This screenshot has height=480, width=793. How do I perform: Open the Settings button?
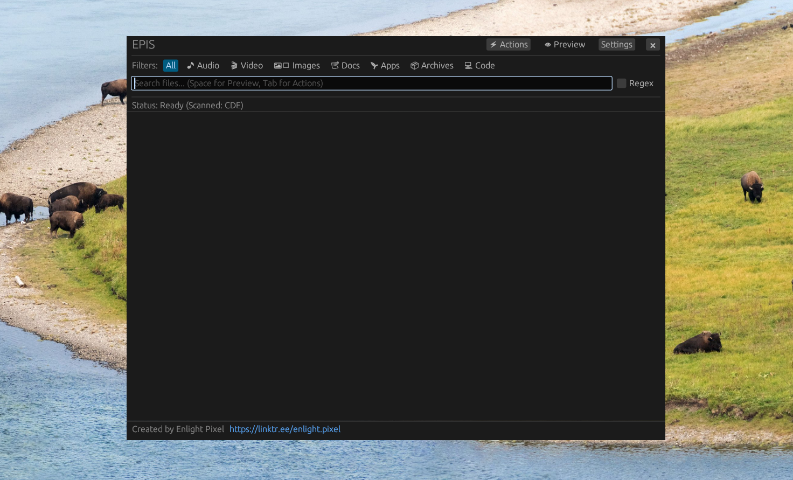click(617, 45)
